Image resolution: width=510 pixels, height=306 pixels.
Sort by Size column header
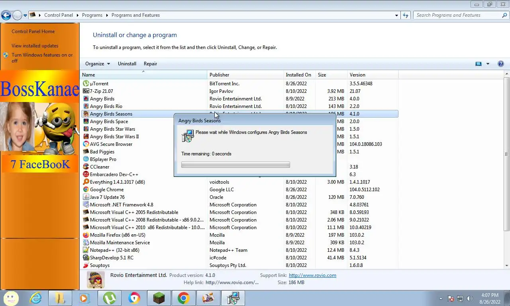pos(331,75)
